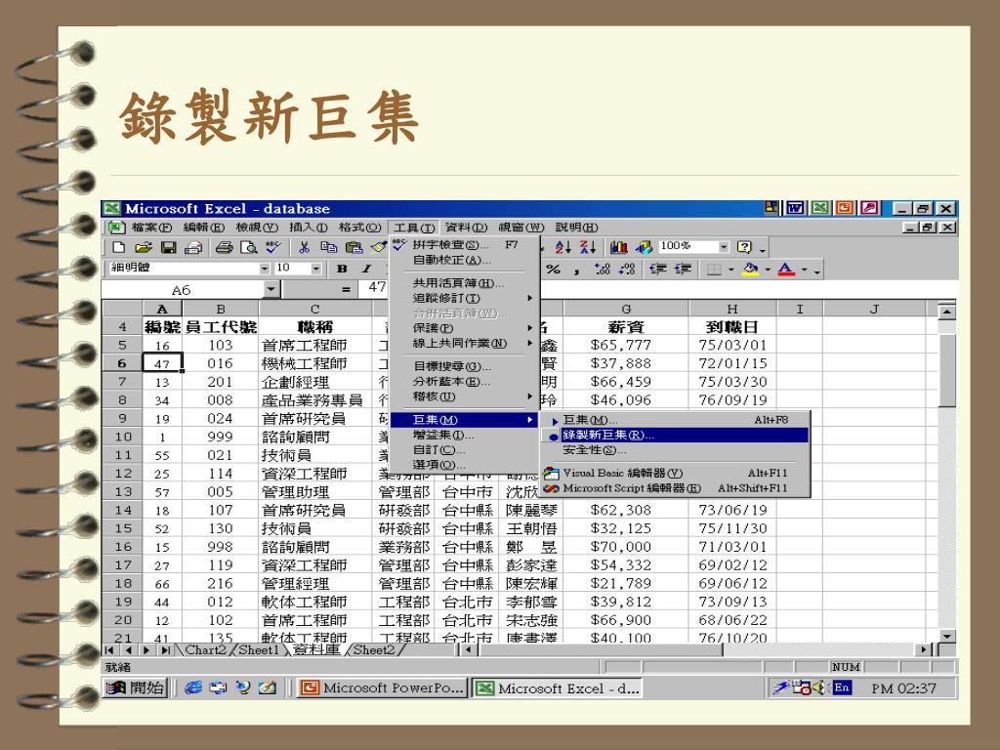Screen dimensions: 1000x750
Task: Click the En language indicator in tray
Action: pyautogui.click(x=842, y=687)
